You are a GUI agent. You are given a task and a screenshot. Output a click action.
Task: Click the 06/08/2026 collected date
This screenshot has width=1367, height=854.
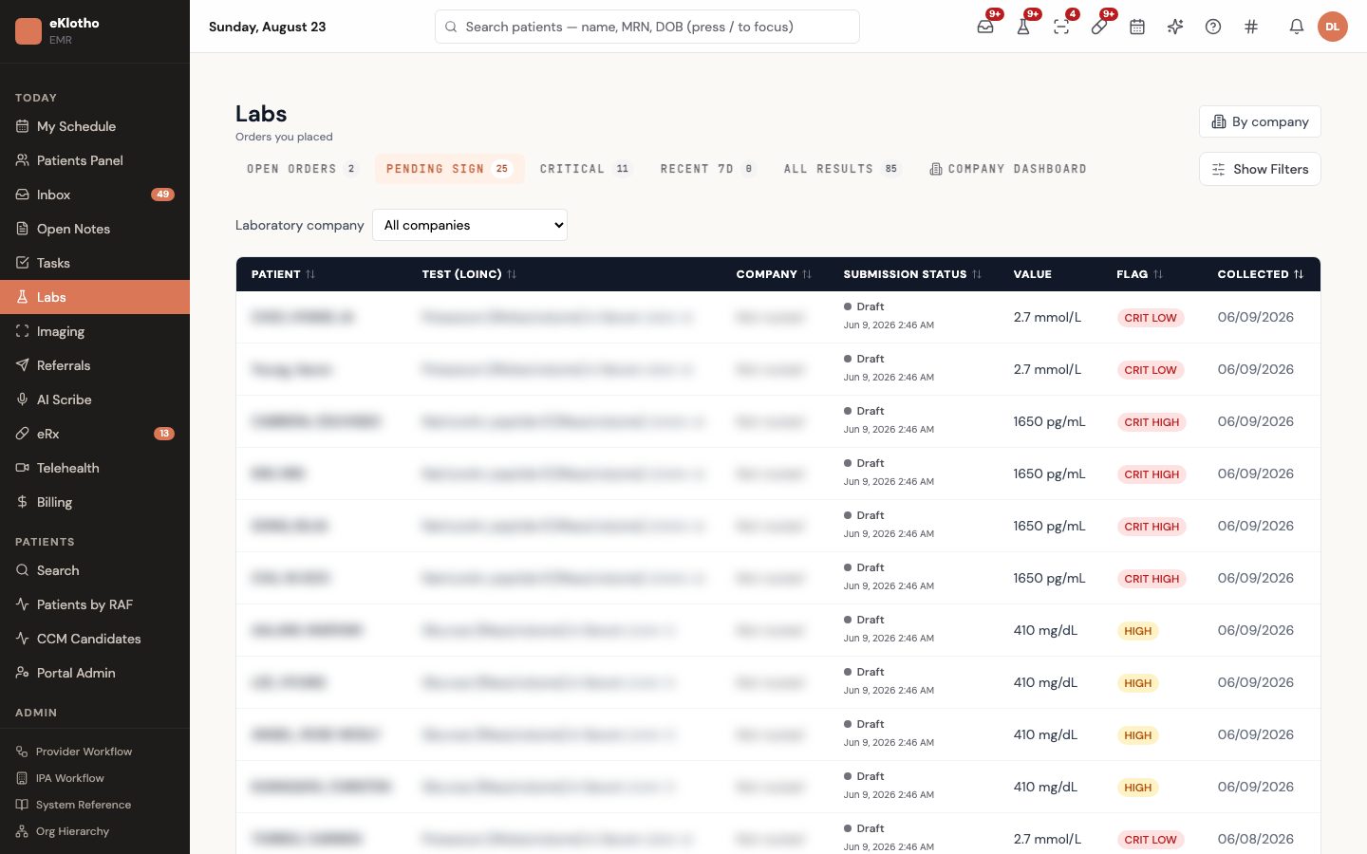pos(1255,839)
